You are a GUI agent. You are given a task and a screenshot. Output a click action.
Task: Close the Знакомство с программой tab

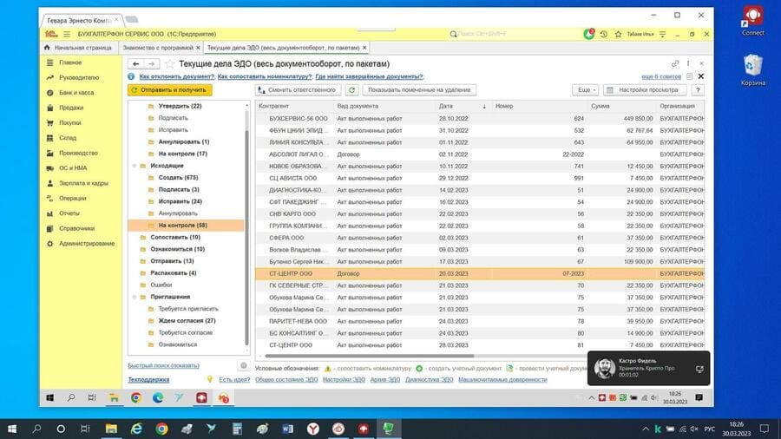pyautogui.click(x=198, y=48)
